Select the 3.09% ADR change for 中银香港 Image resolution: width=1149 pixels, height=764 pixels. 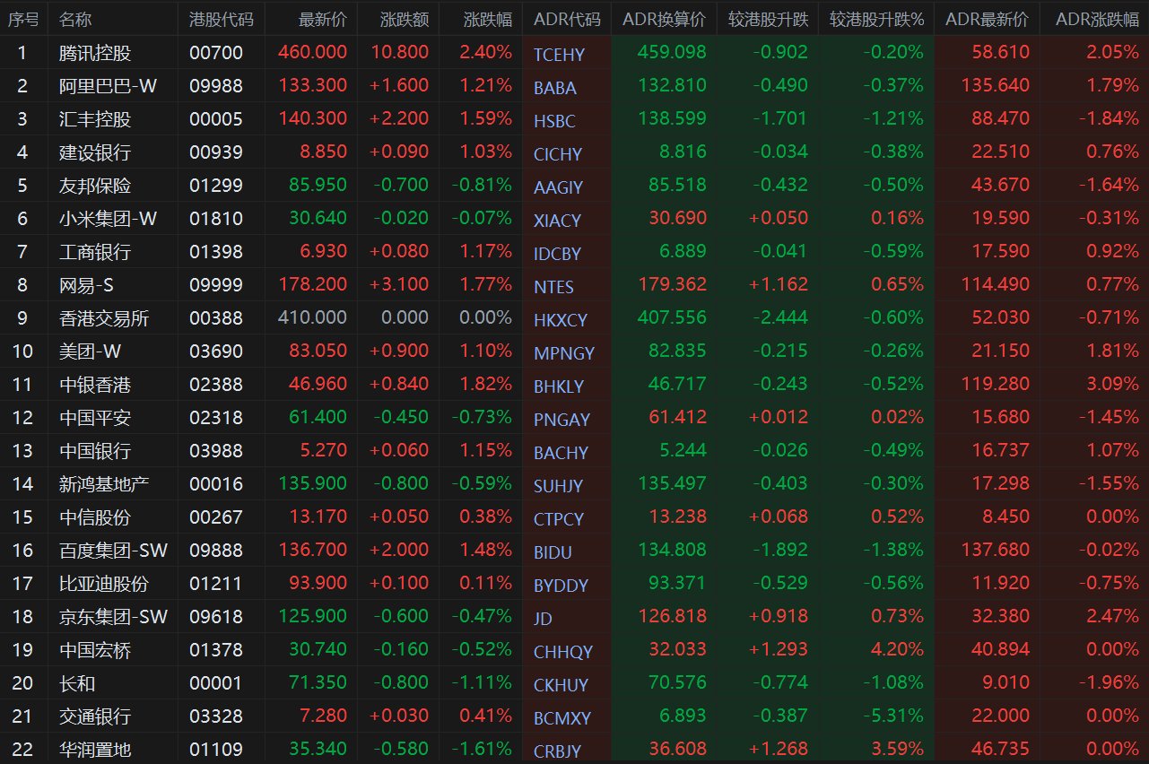coord(1113,385)
